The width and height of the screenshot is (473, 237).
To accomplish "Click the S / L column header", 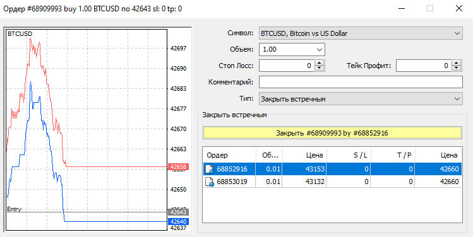I will (349, 155).
